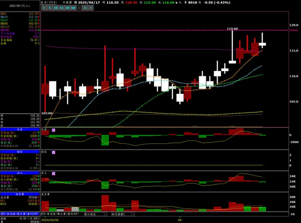Screen dimensions: 301x223
Task: Select the weekly (週) timeframe button
Action: [85, 8]
